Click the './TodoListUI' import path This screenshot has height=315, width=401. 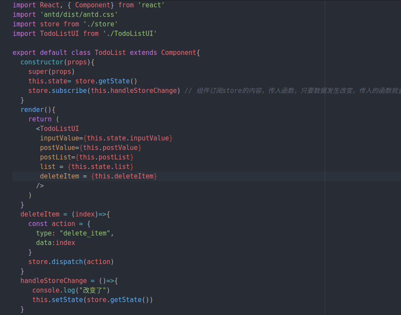tap(130, 33)
